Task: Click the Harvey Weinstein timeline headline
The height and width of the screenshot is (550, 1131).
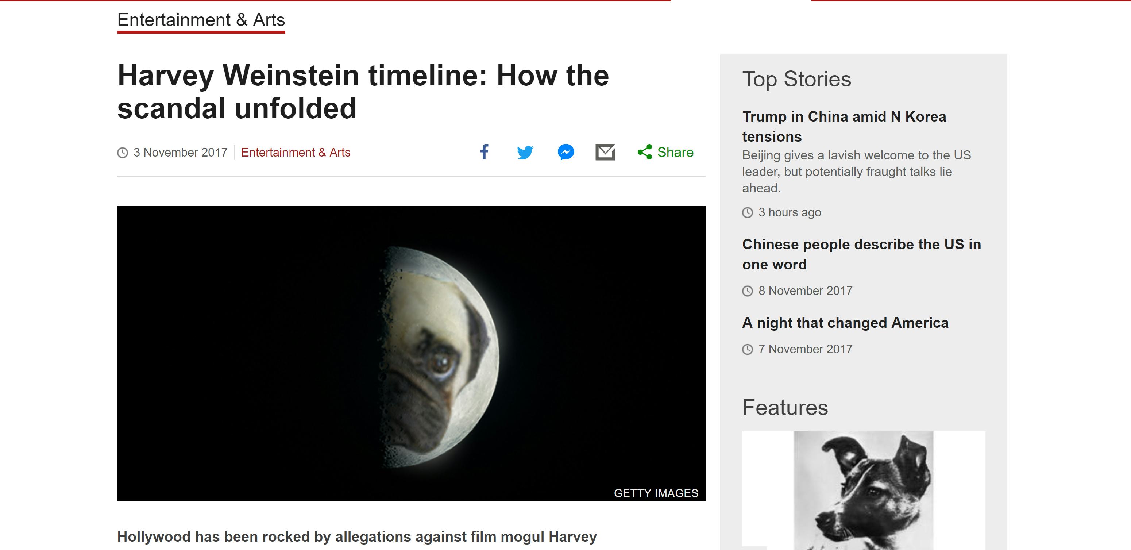Action: pyautogui.click(x=363, y=92)
